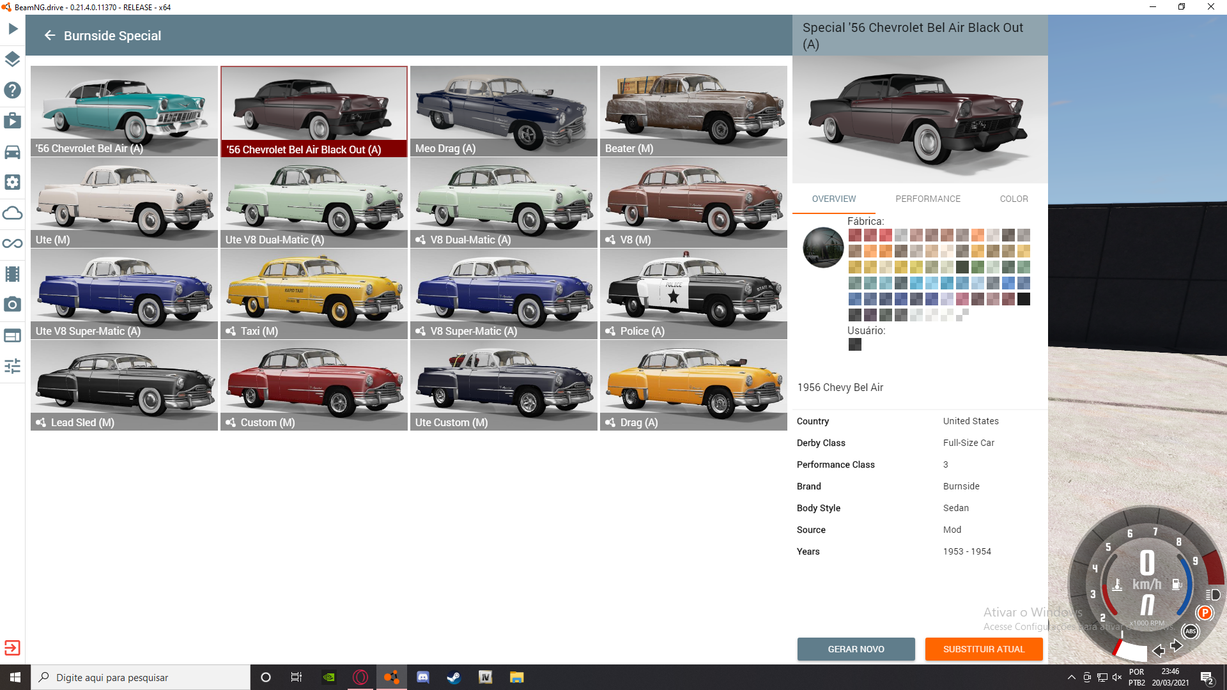The width and height of the screenshot is (1227, 690).
Task: Switch to the Performance tab
Action: tap(928, 199)
